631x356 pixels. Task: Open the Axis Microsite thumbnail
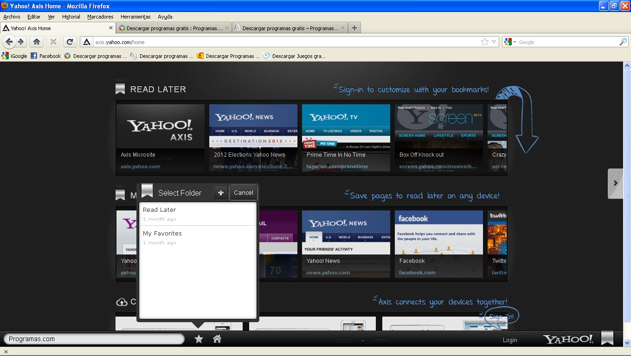point(161,138)
